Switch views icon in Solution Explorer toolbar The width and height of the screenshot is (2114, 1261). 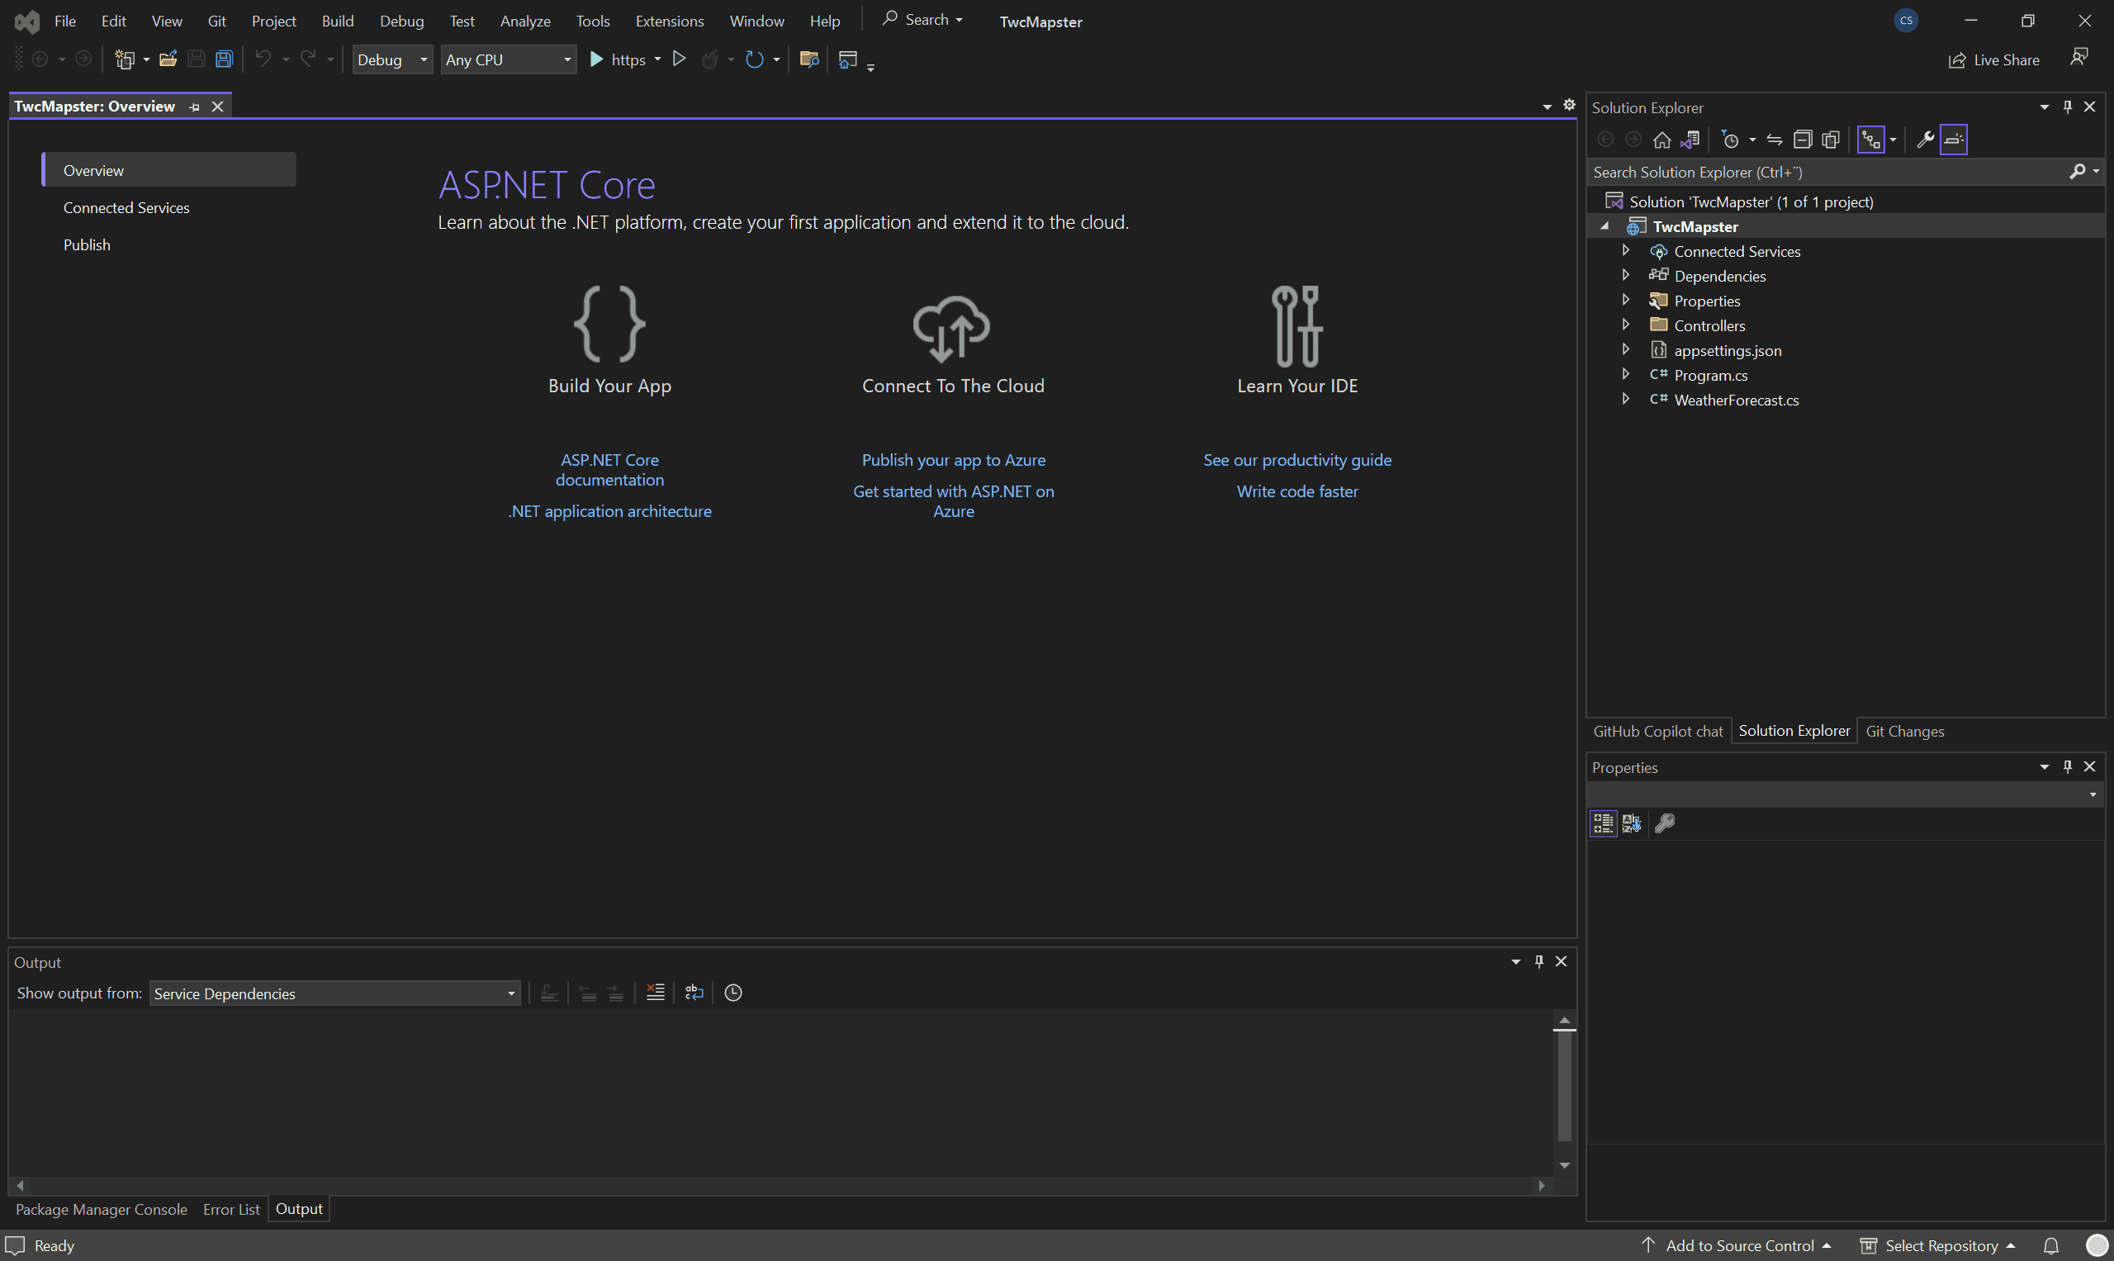(x=1690, y=140)
